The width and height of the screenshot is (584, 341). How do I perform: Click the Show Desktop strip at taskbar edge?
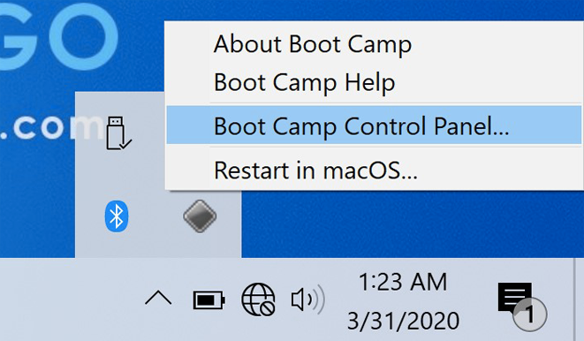(580, 299)
